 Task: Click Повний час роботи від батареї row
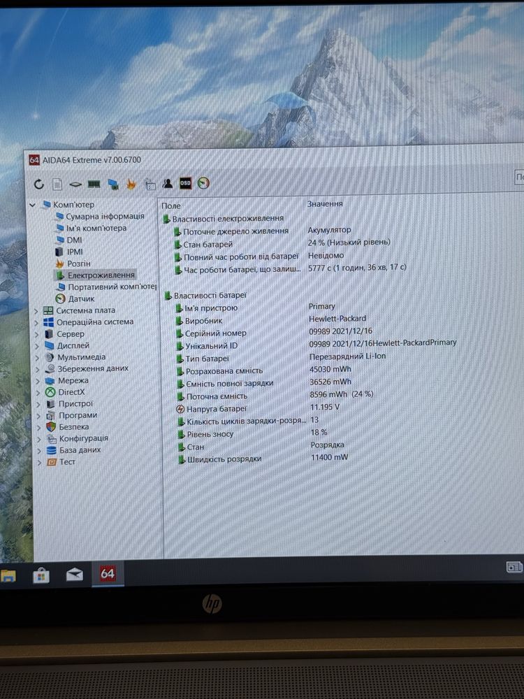point(259,257)
